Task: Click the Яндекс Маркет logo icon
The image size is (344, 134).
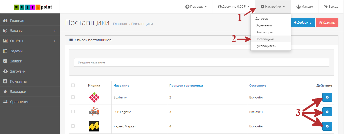Action: point(94,126)
